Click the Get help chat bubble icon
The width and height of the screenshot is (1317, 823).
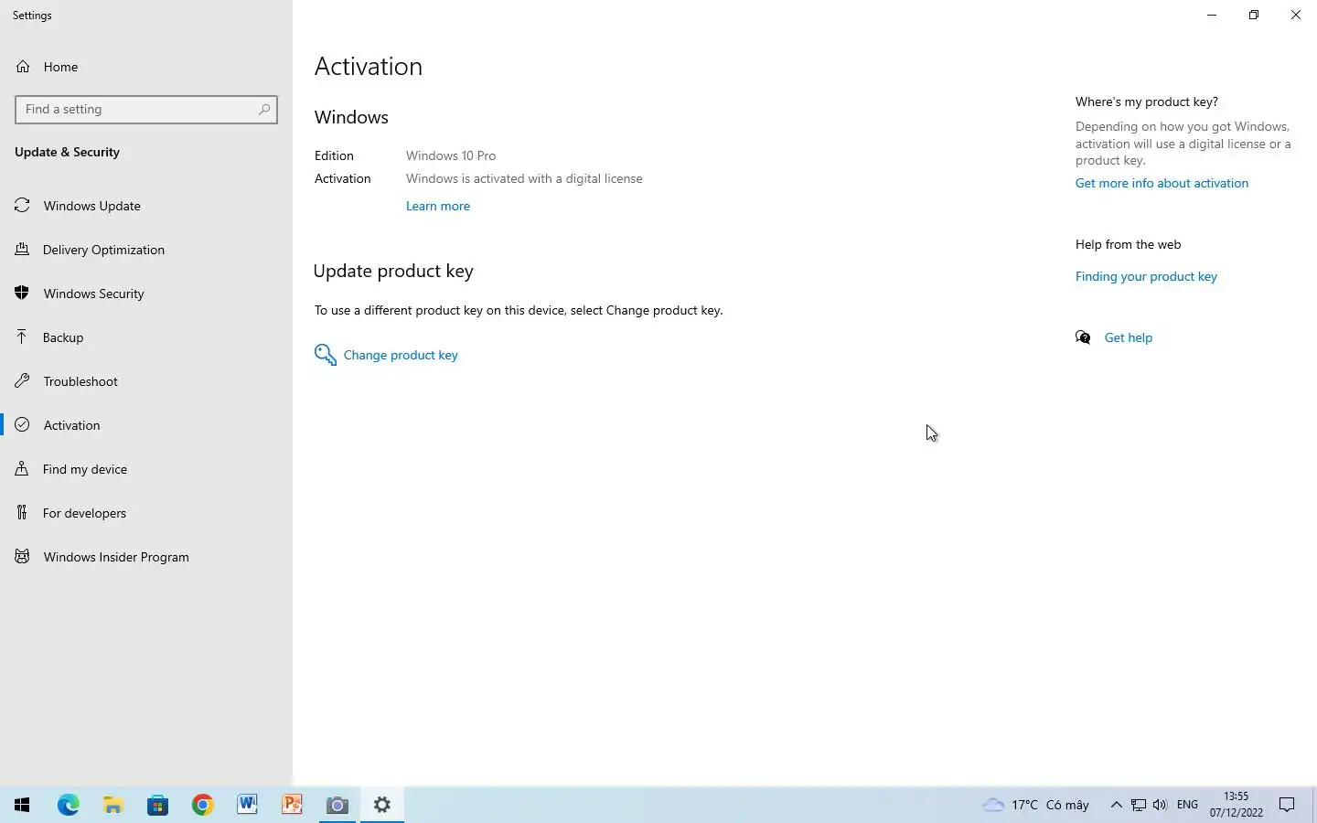[1084, 337]
